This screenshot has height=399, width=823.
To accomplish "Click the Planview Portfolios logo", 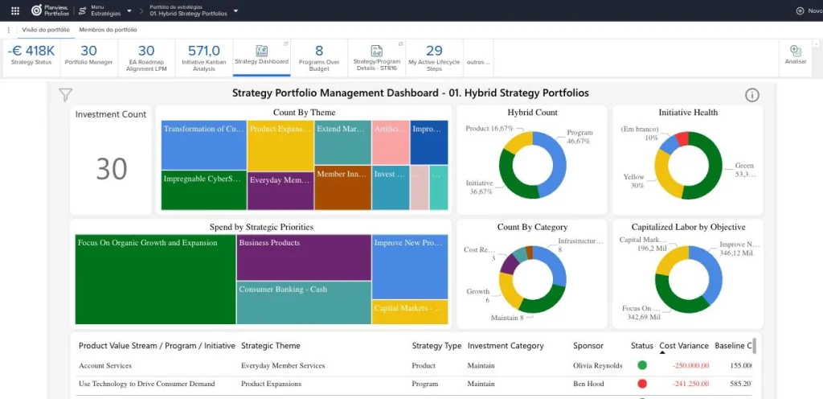I will point(50,10).
